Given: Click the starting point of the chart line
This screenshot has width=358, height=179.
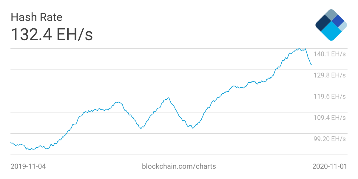Looking at the screenshot, I should pyautogui.click(x=11, y=142).
